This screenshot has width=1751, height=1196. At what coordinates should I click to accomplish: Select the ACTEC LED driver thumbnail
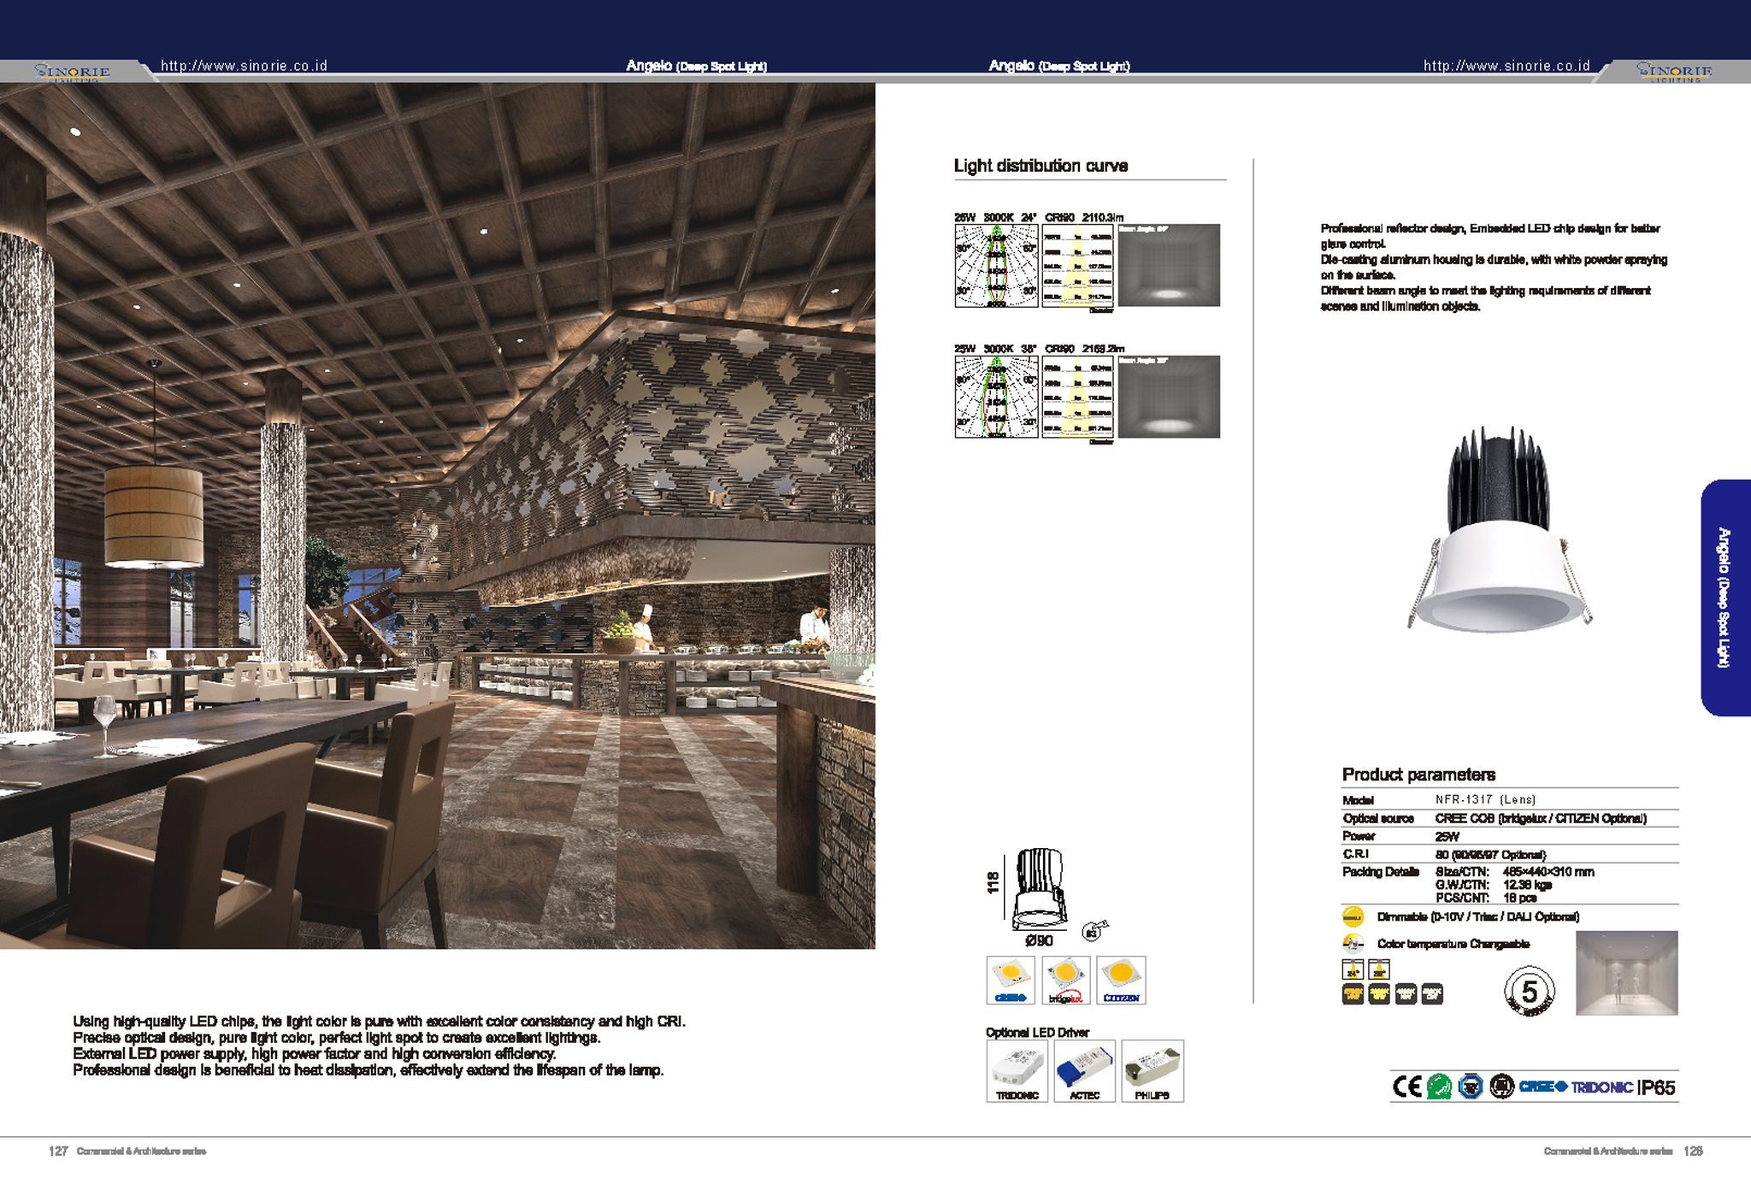pos(1084,1070)
